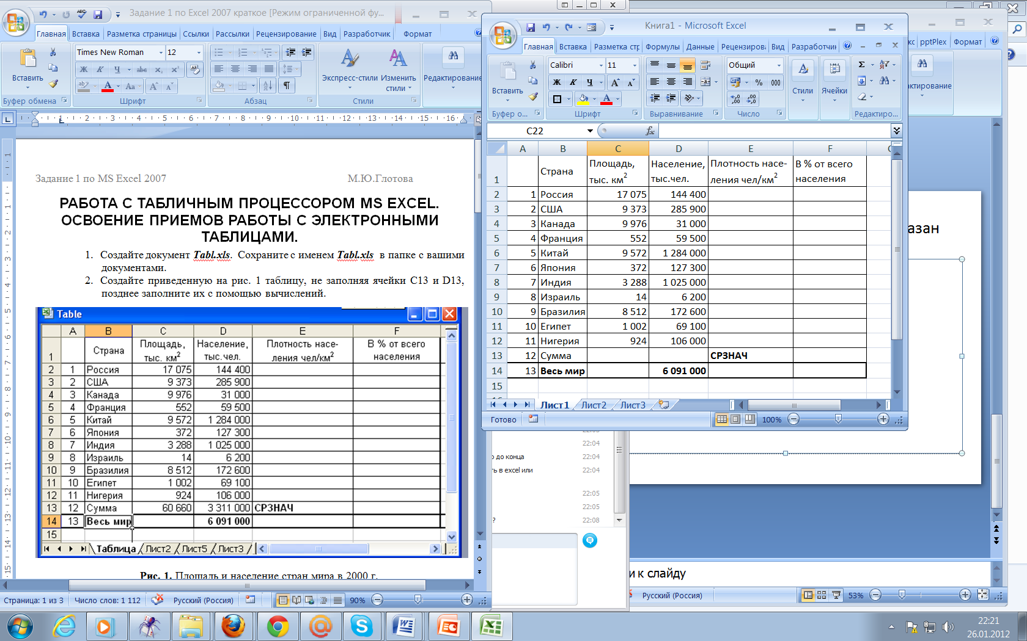The width and height of the screenshot is (1027, 641).
Task: Click Excel font color letter A
Action: [606, 98]
